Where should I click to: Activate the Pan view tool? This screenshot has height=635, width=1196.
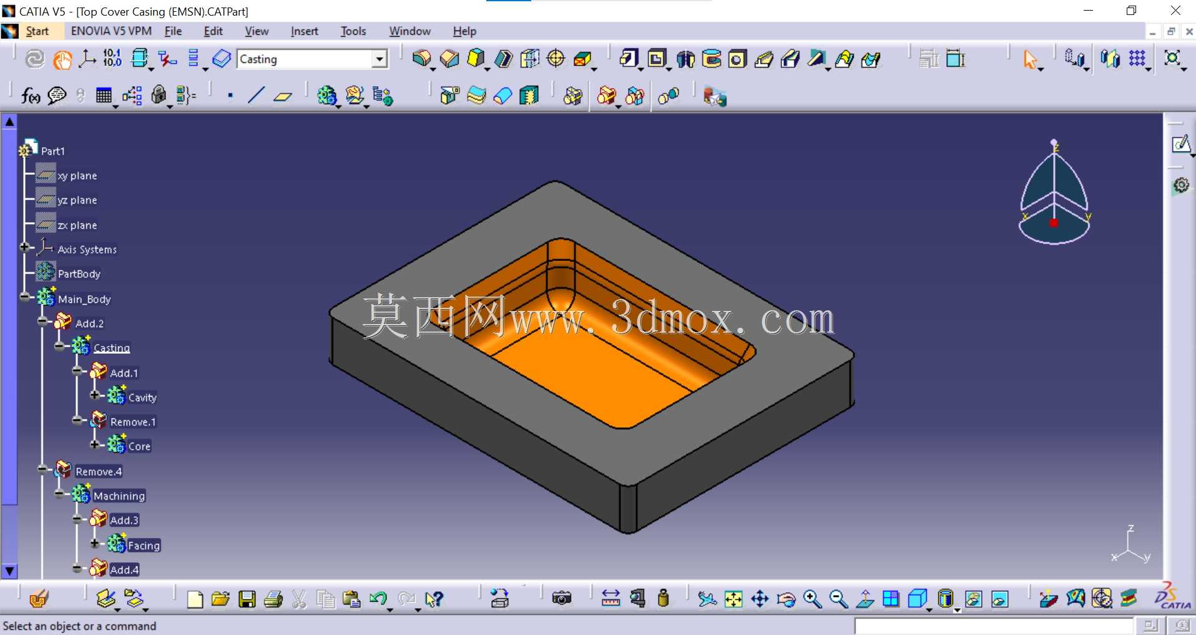click(x=760, y=599)
